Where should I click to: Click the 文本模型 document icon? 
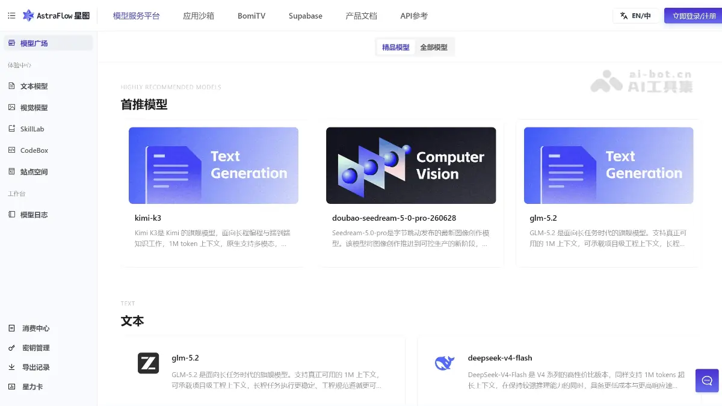click(11, 86)
